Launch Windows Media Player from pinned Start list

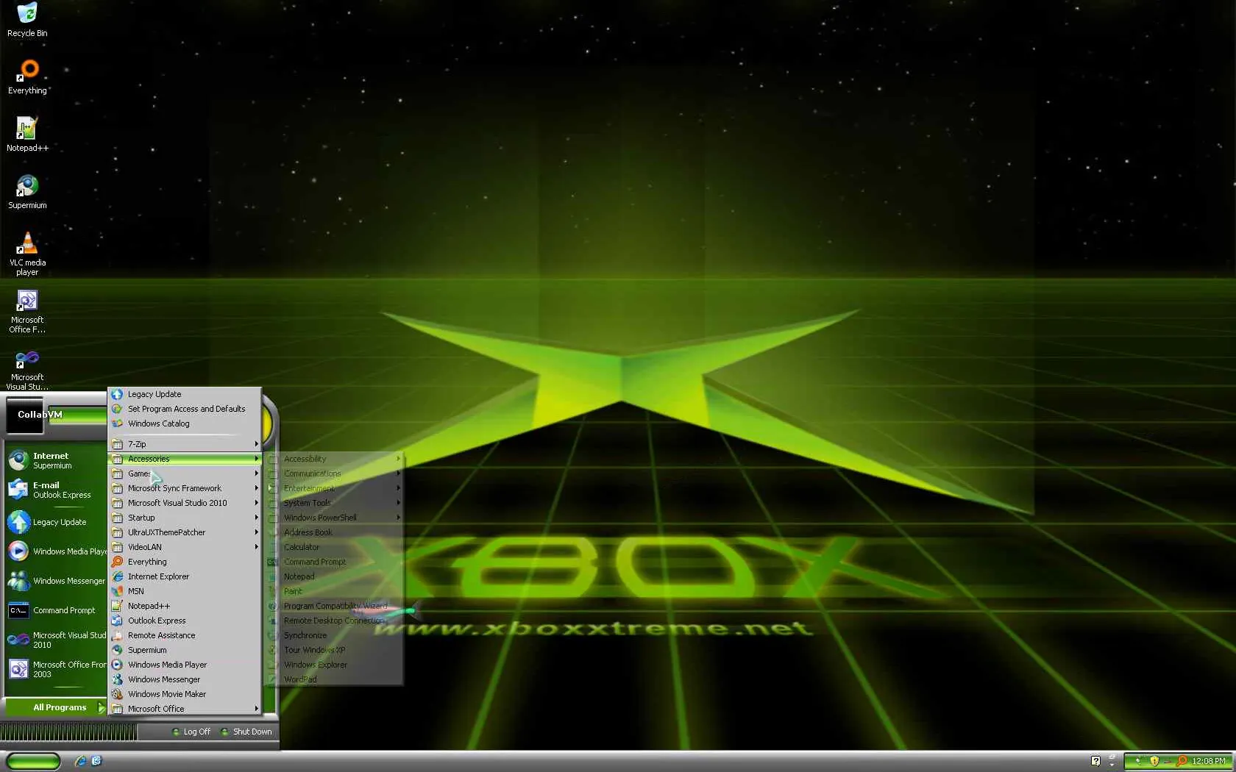point(56,551)
